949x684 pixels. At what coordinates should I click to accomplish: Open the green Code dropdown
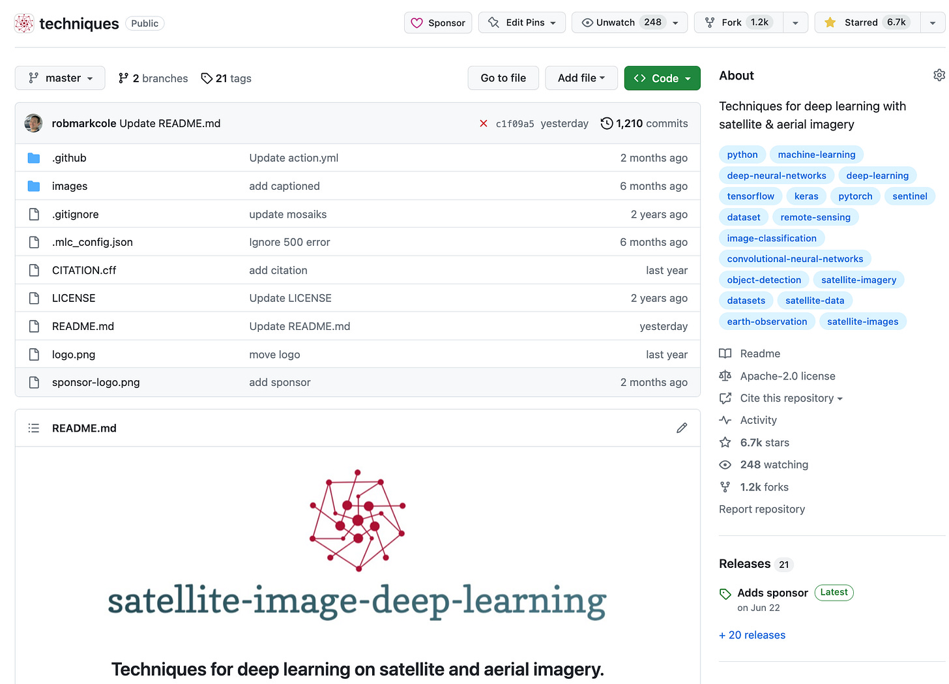(x=662, y=78)
